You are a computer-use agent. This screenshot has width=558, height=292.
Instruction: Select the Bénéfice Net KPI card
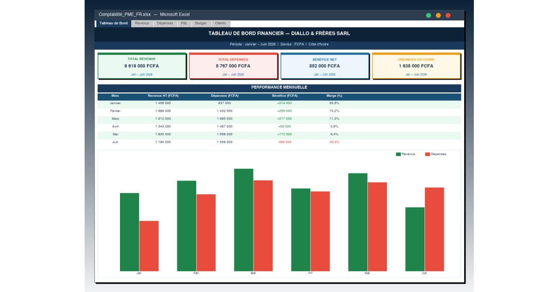pyautogui.click(x=325, y=66)
